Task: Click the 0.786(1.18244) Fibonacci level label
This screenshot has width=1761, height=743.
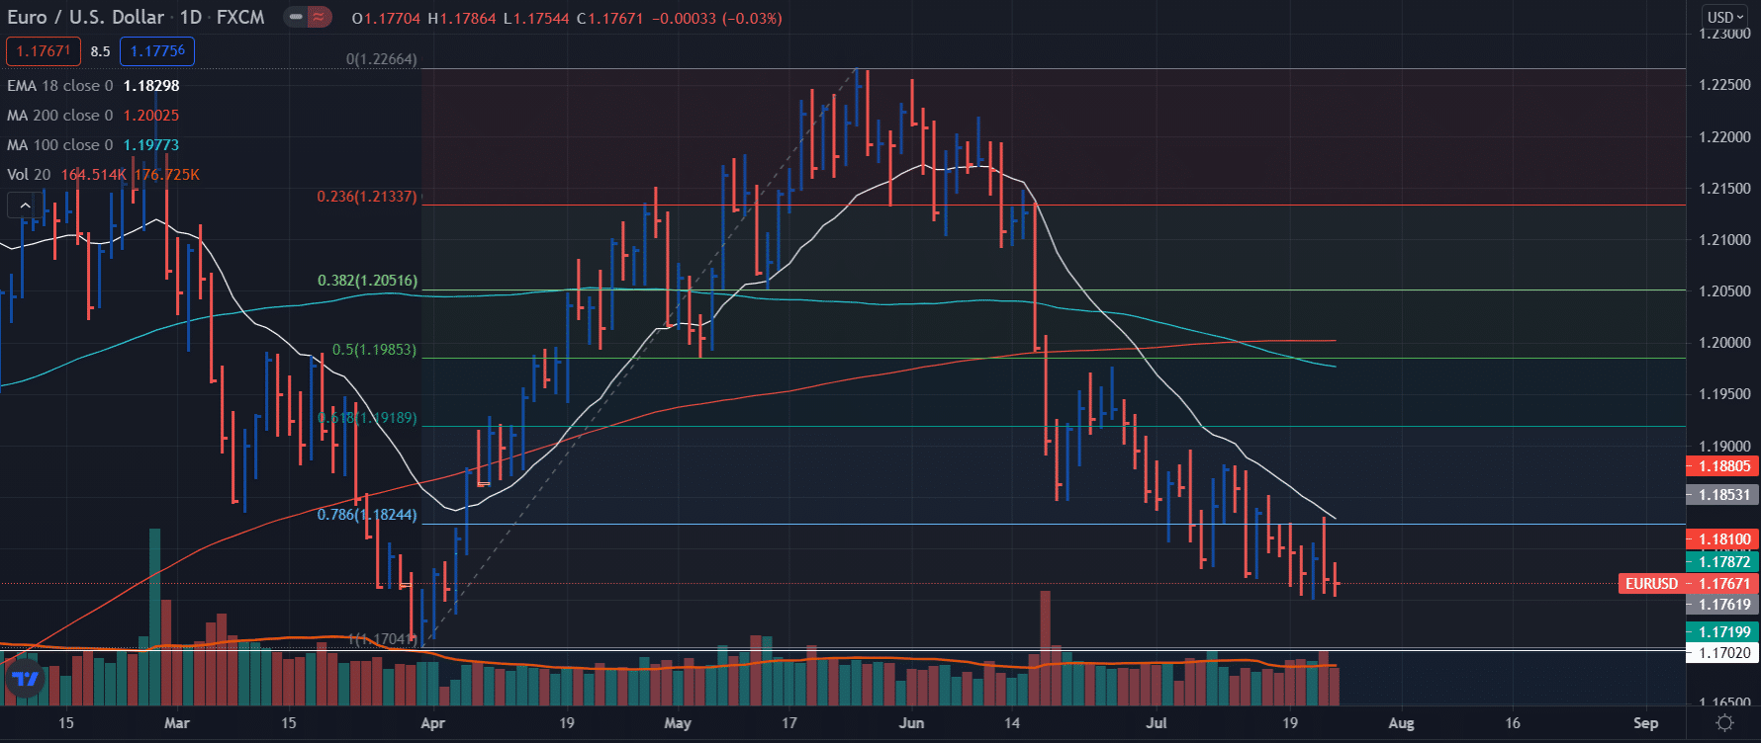Action: tap(367, 515)
